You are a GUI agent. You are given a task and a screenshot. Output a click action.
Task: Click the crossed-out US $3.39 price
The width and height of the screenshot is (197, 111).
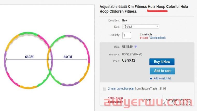click(x=127, y=47)
